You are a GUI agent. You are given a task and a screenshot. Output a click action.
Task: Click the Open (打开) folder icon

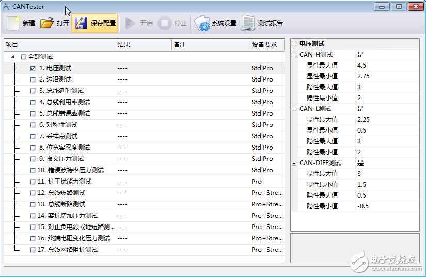pos(47,23)
